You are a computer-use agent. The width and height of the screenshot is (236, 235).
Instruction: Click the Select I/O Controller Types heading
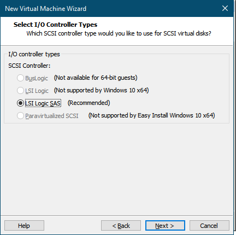click(x=55, y=25)
